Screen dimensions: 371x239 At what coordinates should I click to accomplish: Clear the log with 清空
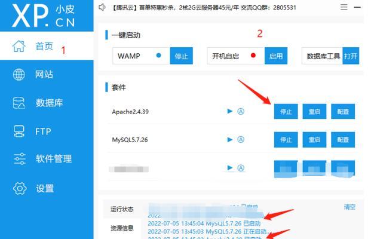(349, 207)
